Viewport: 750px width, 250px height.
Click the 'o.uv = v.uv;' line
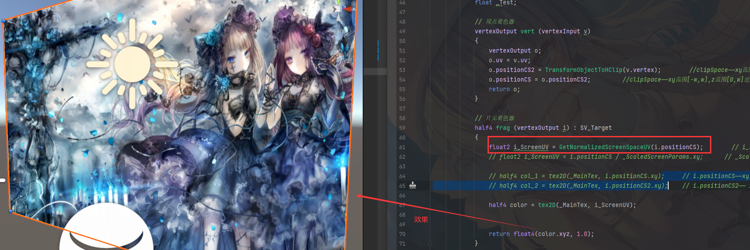[x=510, y=60]
